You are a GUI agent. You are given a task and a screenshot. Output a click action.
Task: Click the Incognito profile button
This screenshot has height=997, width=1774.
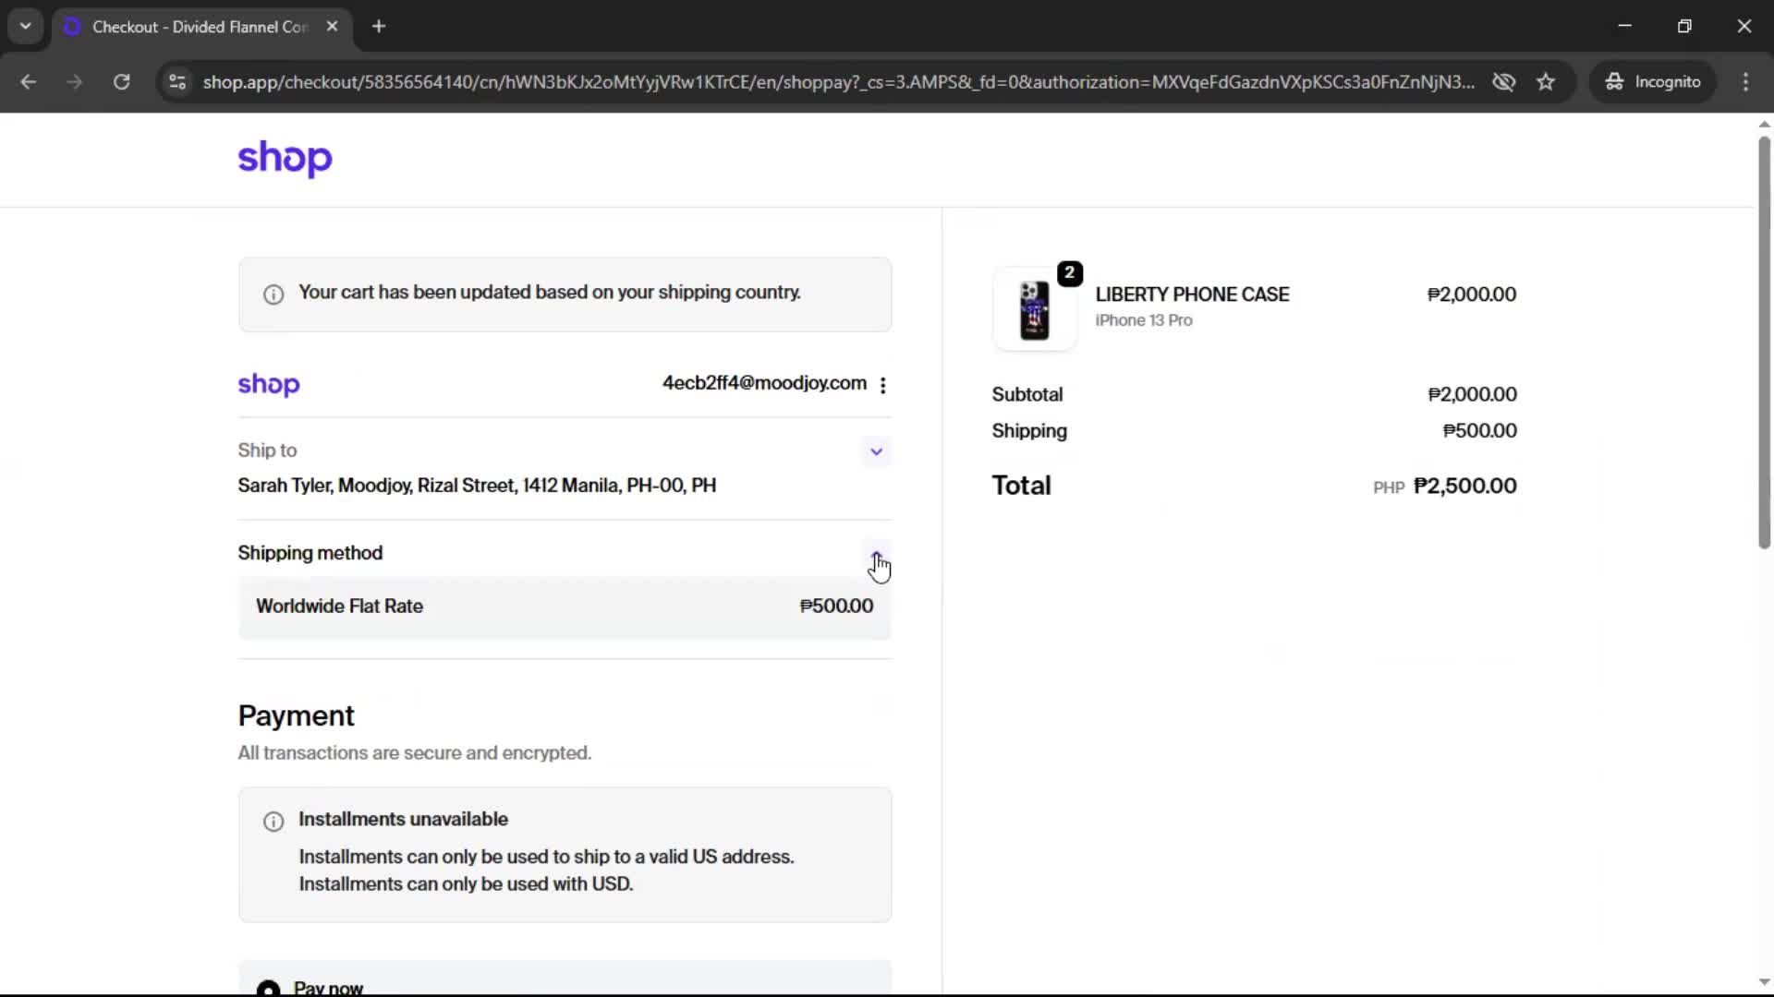click(1653, 82)
